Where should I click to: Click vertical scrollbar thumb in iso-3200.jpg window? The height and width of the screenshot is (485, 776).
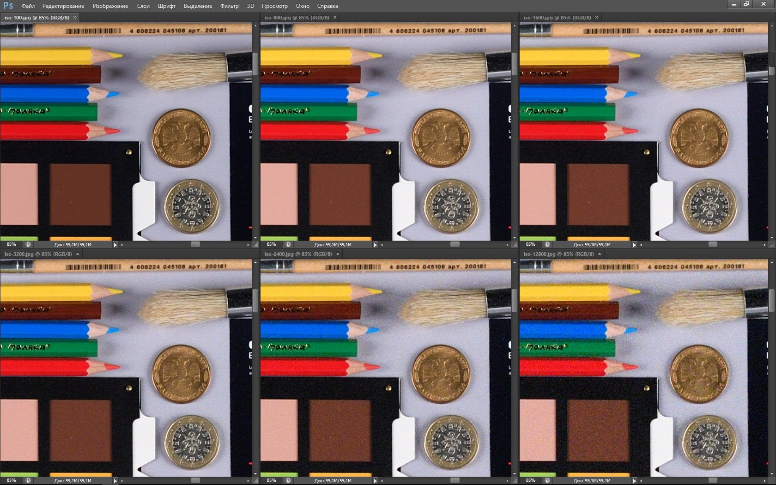point(255,301)
